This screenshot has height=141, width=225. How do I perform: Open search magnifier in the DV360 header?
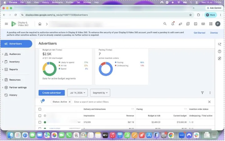(x=165, y=24)
